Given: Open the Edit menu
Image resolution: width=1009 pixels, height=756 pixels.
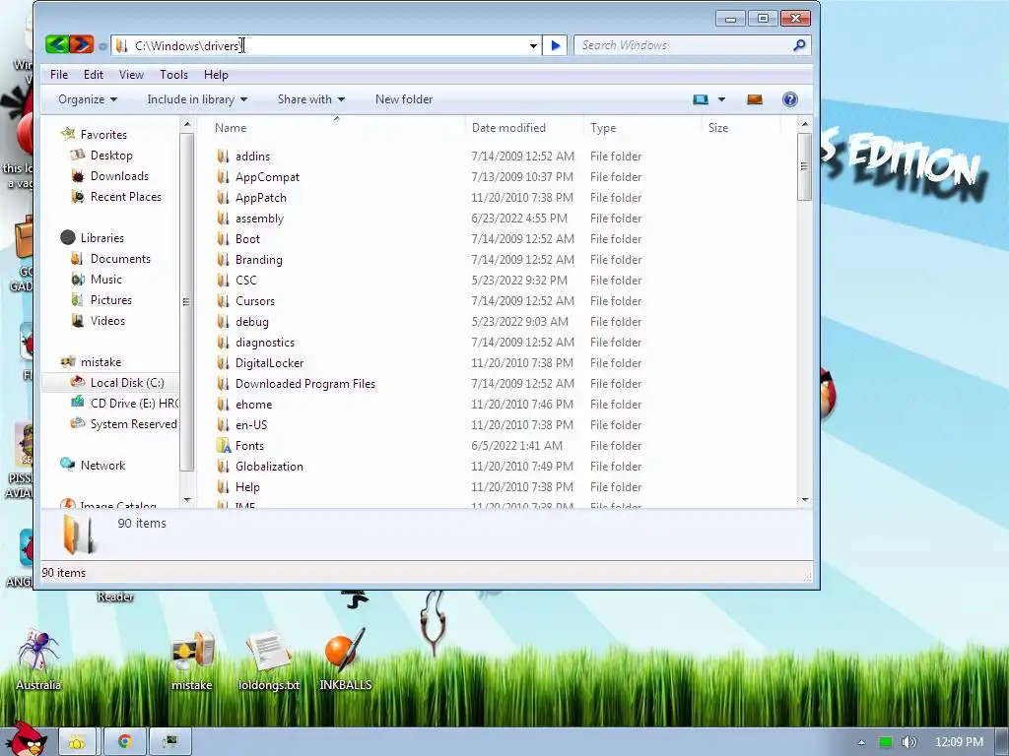Looking at the screenshot, I should [x=94, y=75].
